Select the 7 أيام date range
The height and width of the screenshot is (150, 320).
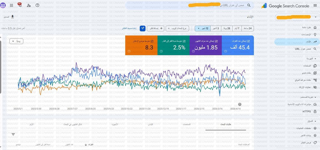pos(237,28)
